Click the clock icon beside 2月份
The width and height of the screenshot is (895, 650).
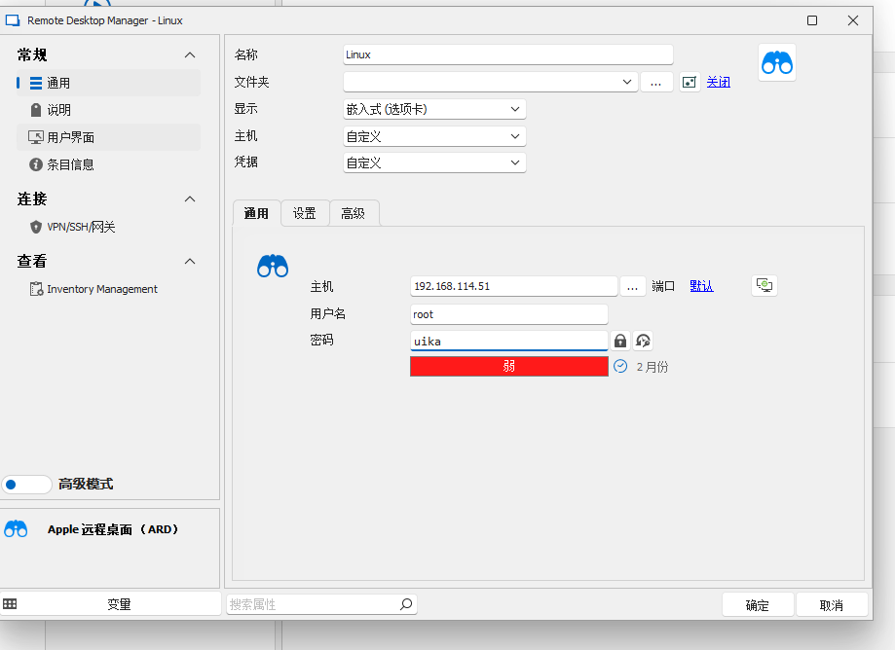[620, 367]
